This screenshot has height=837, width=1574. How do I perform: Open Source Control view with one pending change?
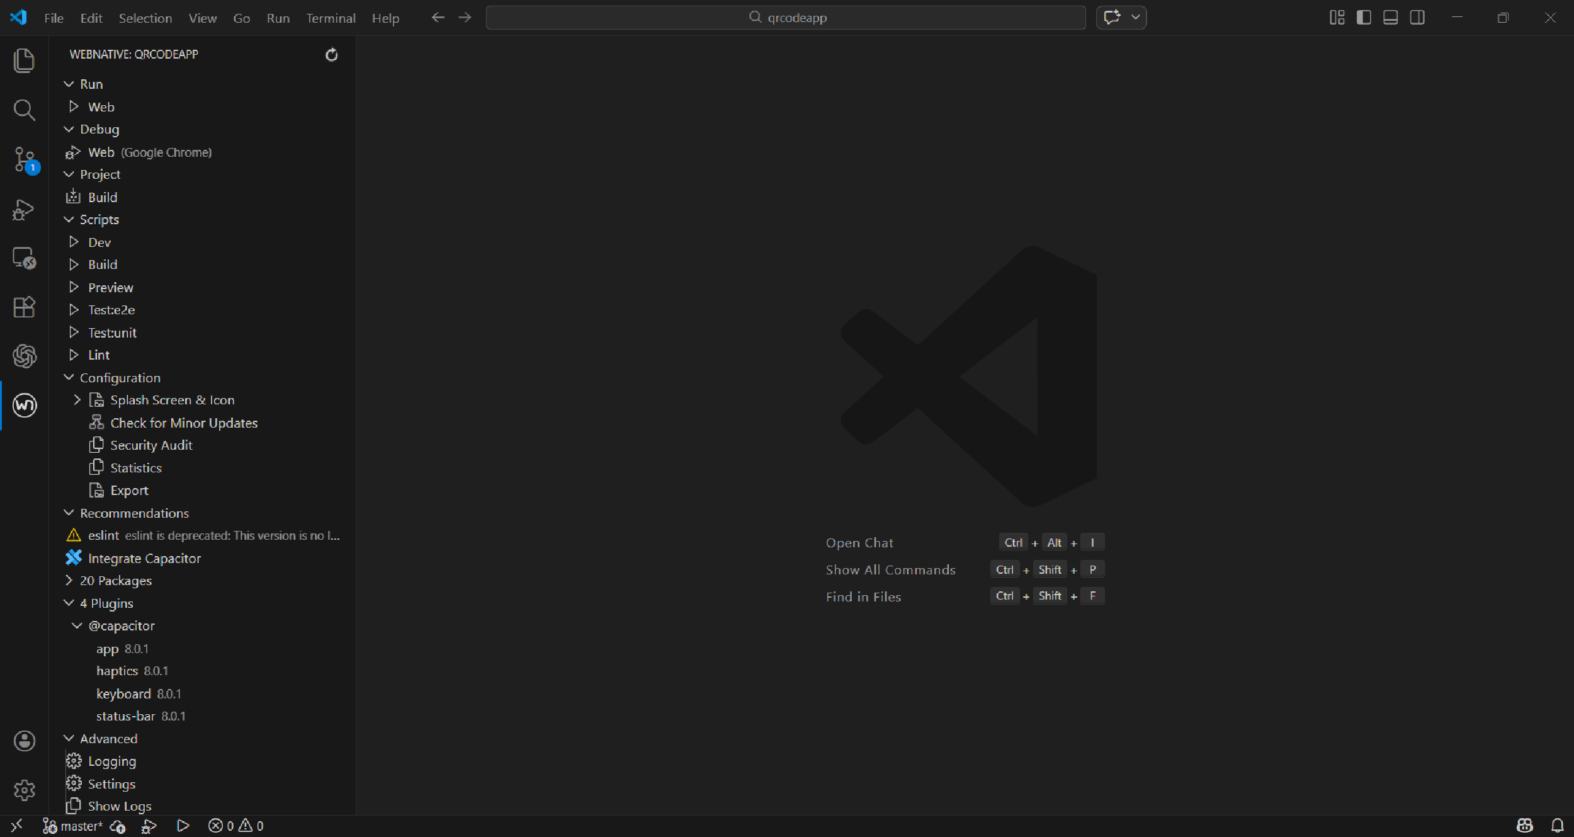[25, 160]
